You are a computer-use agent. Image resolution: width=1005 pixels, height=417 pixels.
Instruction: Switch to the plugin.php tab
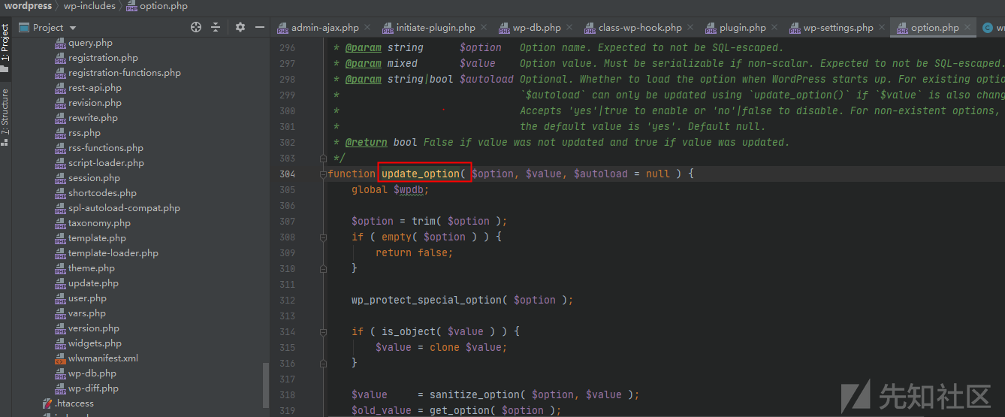click(x=742, y=28)
